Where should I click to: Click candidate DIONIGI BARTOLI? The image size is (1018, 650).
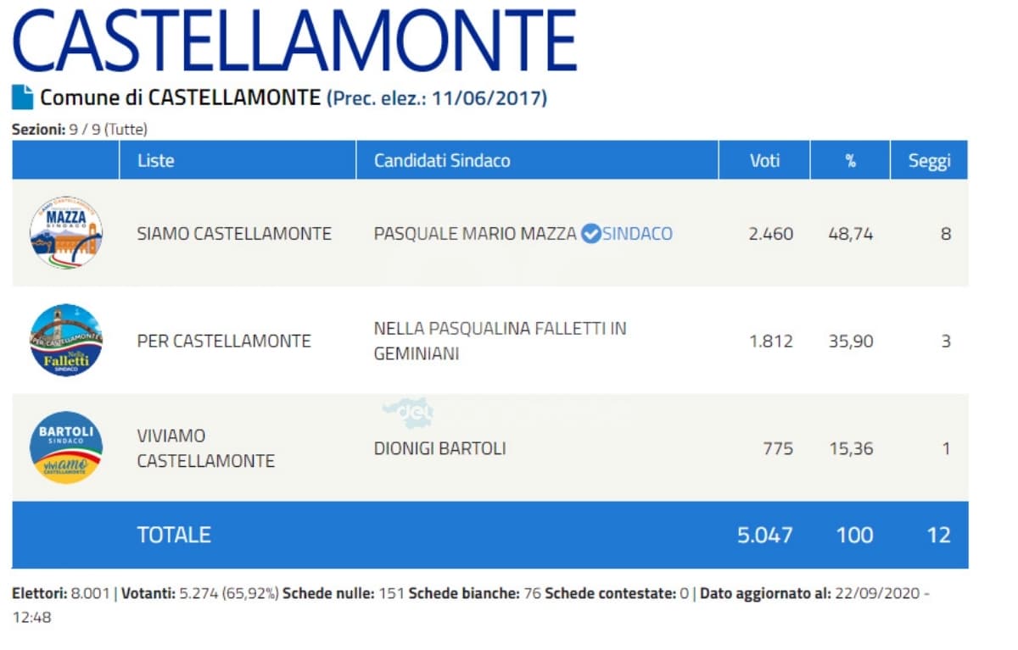click(439, 448)
